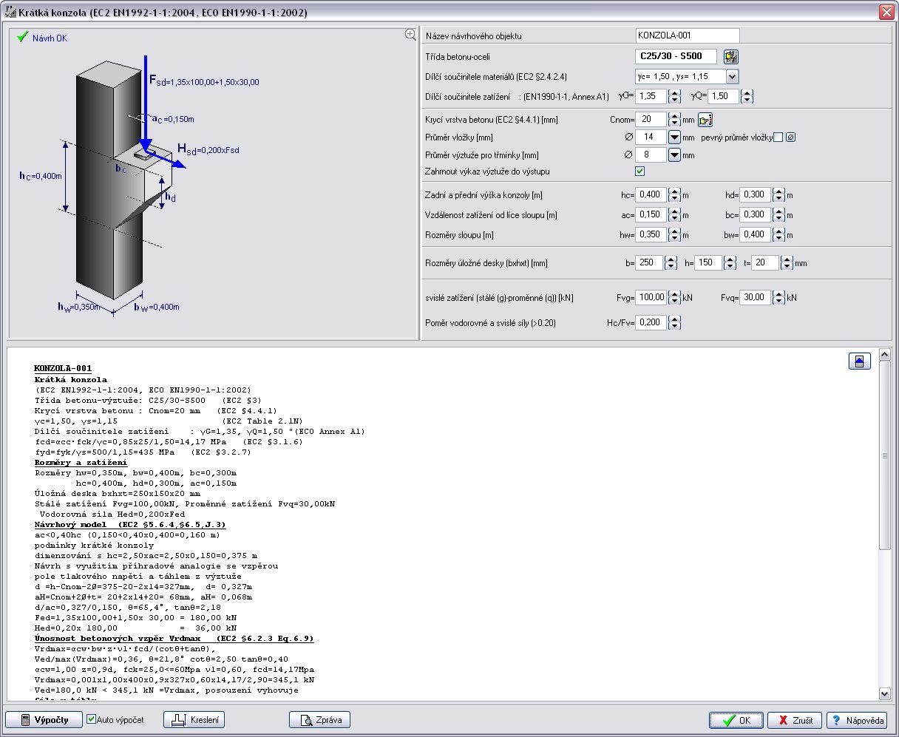
Task: Open the bar diameter 14 mm dropdown
Action: [x=674, y=137]
